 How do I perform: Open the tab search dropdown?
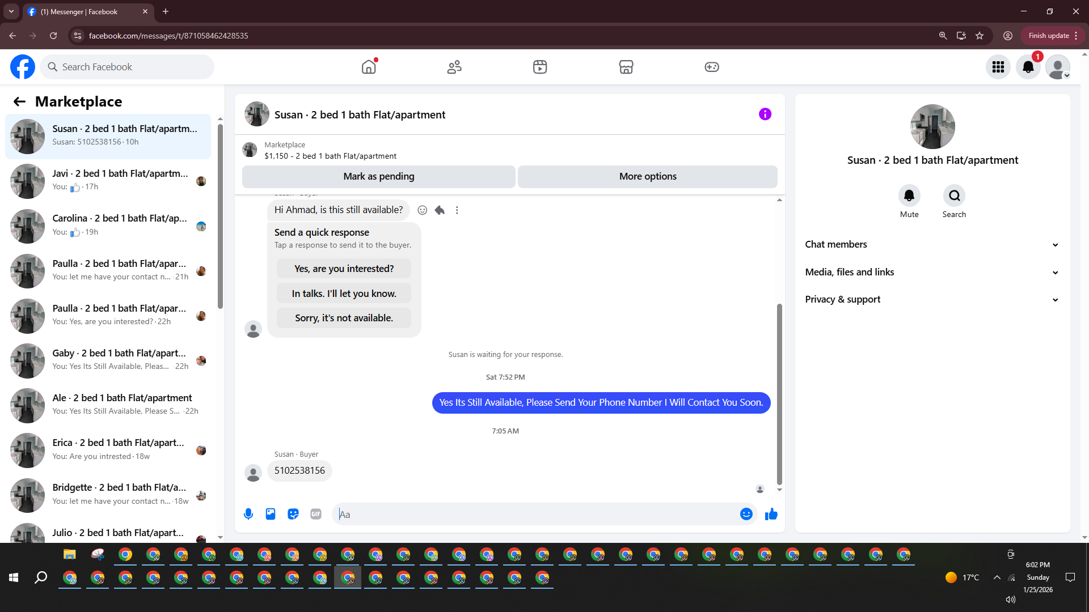click(x=11, y=11)
